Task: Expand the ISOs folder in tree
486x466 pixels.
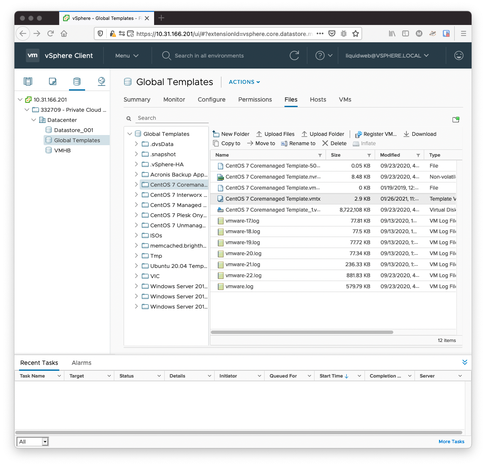Action: [136, 235]
